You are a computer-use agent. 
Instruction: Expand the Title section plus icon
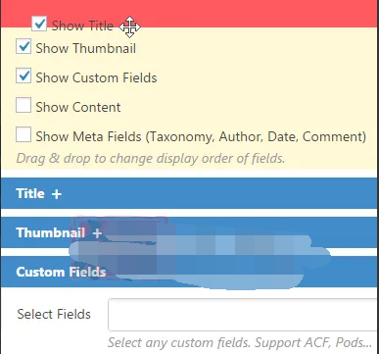pyautogui.click(x=57, y=194)
